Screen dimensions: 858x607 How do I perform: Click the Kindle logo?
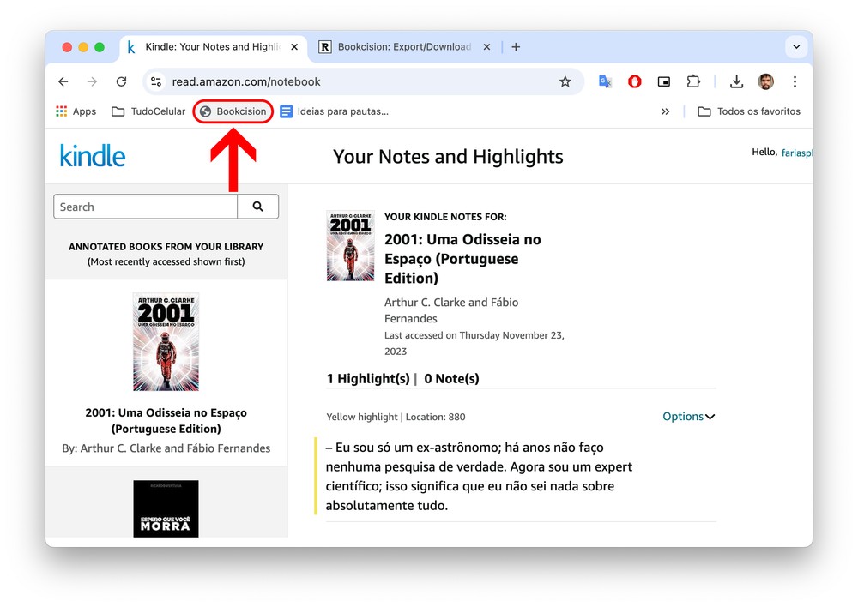click(x=93, y=156)
